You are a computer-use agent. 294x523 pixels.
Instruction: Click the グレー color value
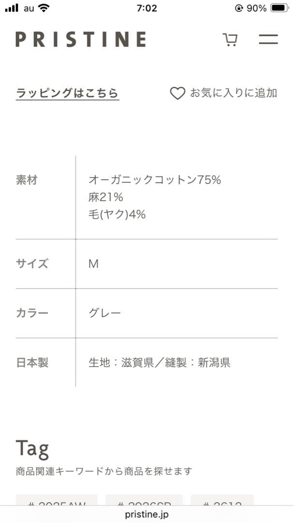pyautogui.click(x=104, y=313)
